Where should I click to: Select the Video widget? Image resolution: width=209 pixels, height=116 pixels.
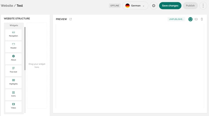[x=13, y=107]
